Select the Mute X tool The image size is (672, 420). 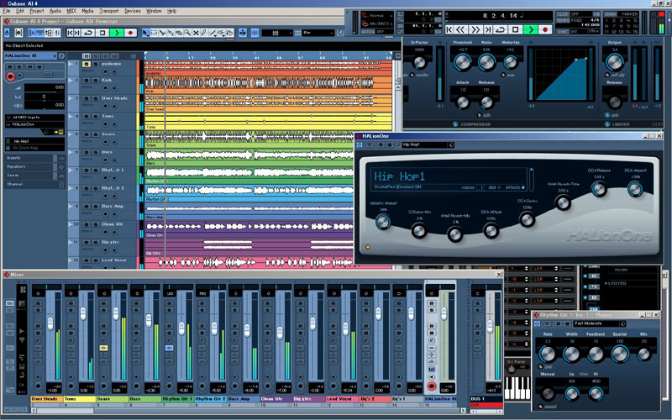click(x=196, y=33)
